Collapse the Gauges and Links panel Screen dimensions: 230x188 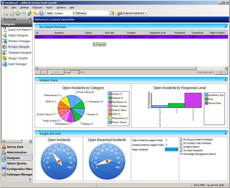point(226,134)
